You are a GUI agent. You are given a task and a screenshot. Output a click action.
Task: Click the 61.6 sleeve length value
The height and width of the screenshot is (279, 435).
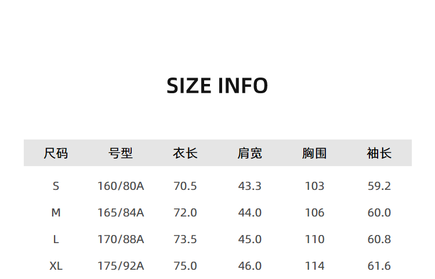(x=379, y=266)
